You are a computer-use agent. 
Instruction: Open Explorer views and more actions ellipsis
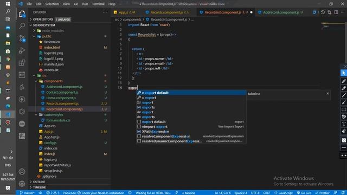click(105, 12)
